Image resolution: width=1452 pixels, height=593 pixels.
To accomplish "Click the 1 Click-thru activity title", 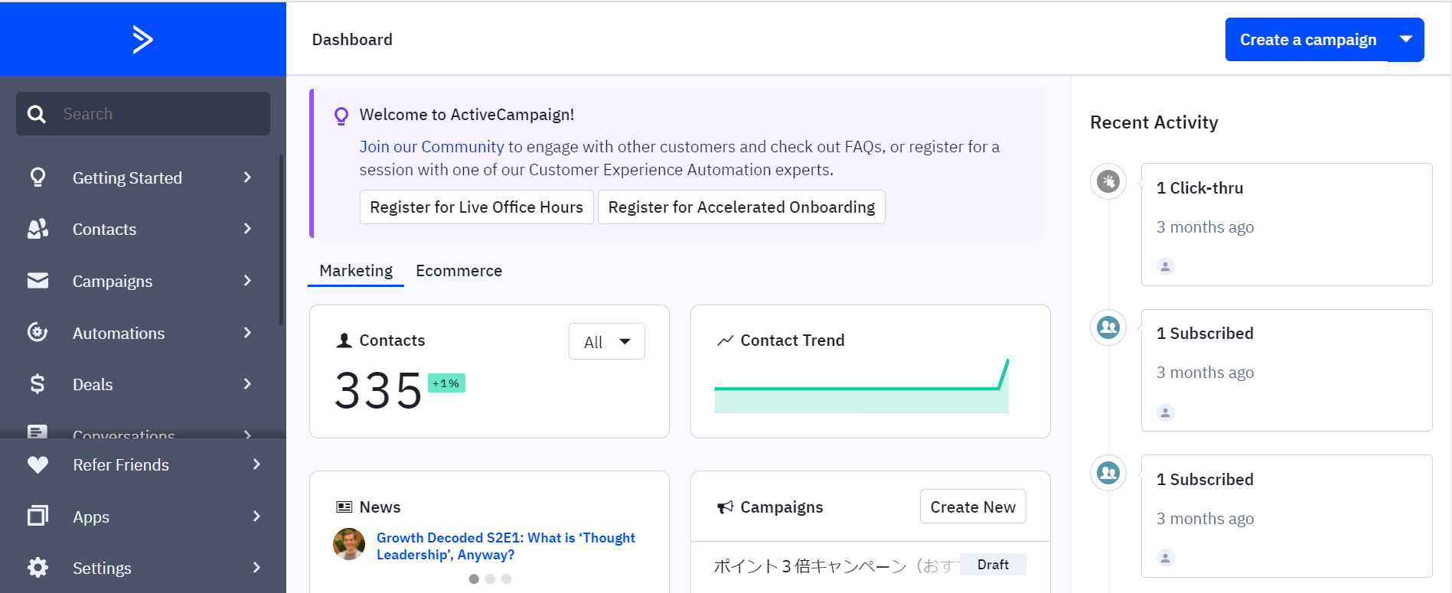I will [1199, 188].
